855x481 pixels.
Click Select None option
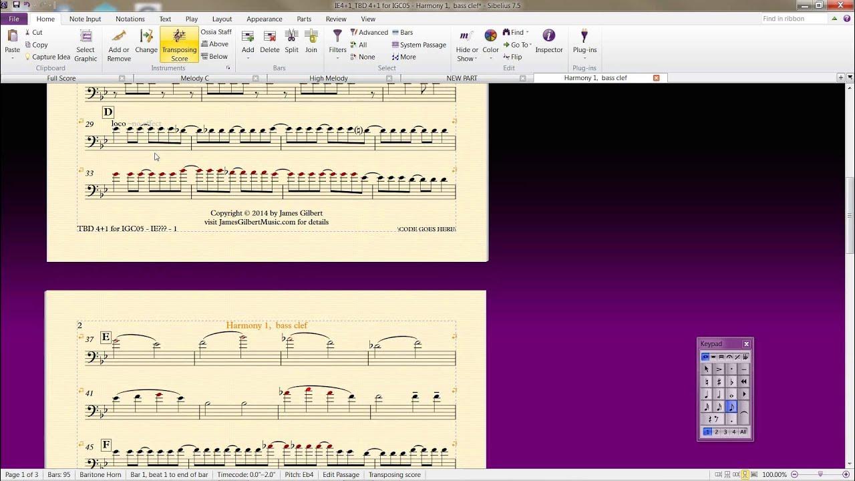[x=363, y=57]
